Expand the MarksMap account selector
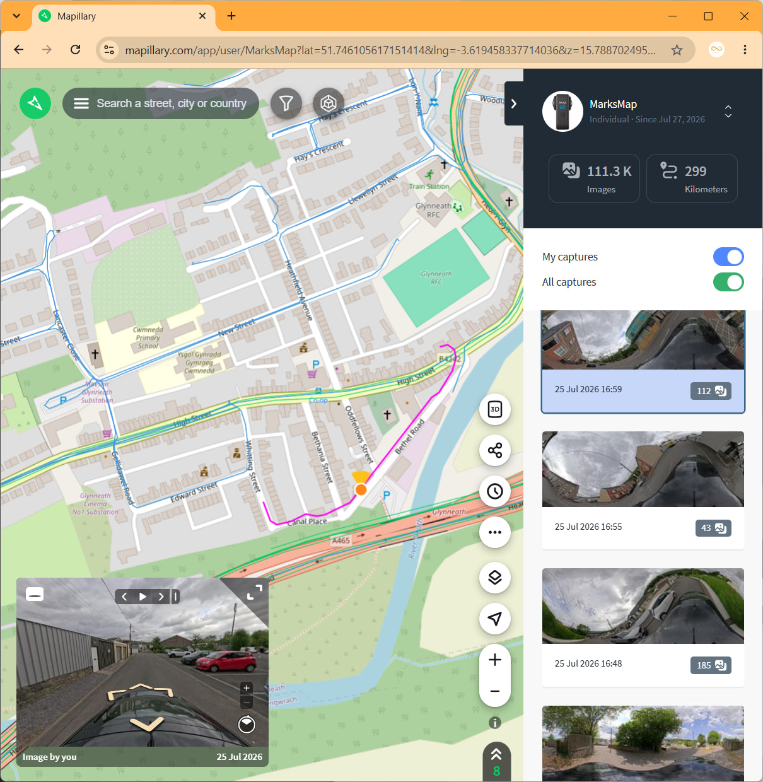 tap(728, 112)
